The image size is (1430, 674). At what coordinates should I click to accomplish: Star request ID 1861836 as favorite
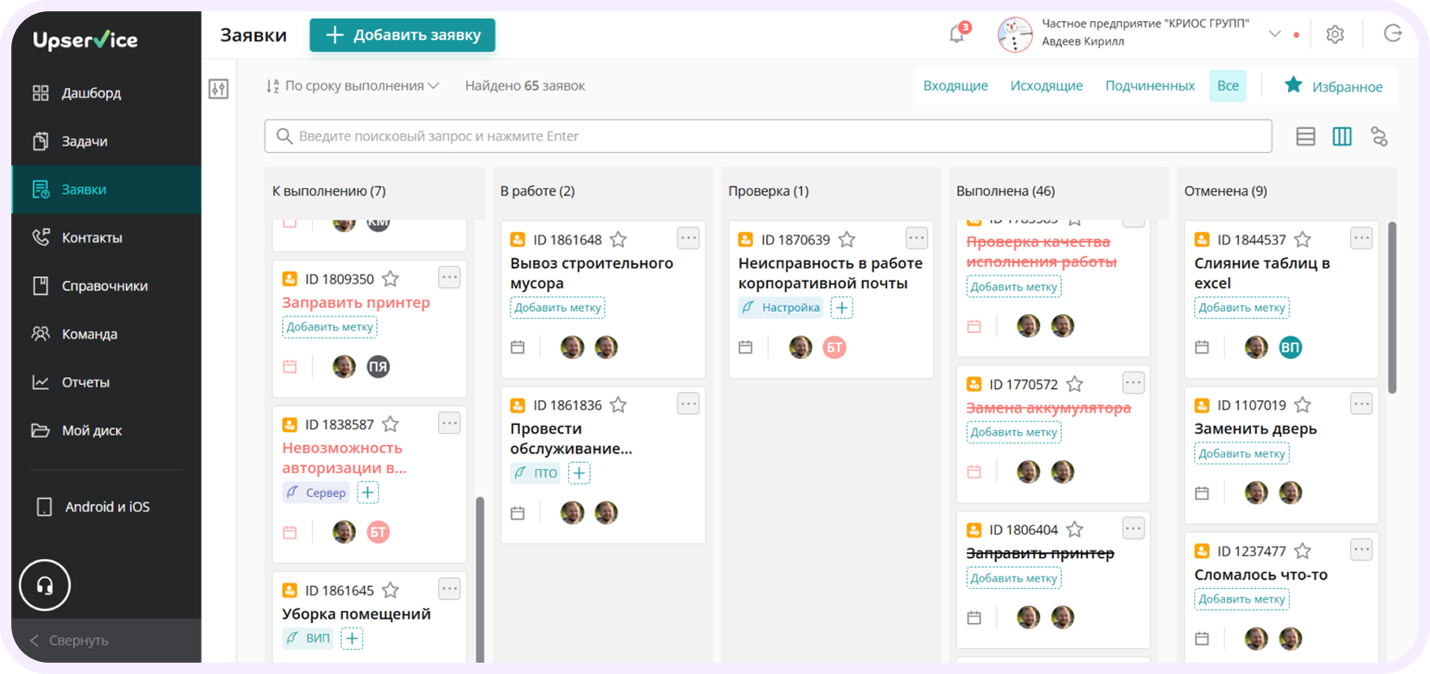(618, 404)
